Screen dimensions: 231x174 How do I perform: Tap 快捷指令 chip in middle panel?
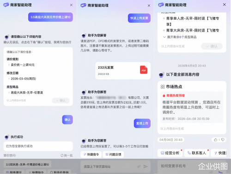[91, 155]
